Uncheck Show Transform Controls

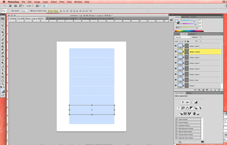click(31, 11)
